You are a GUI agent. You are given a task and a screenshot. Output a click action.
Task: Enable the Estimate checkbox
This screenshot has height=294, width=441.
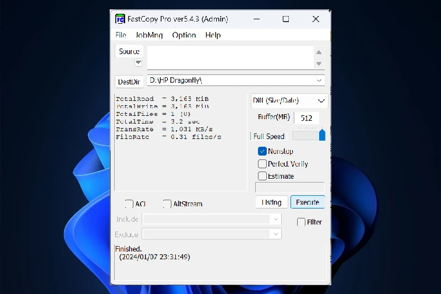coord(262,176)
